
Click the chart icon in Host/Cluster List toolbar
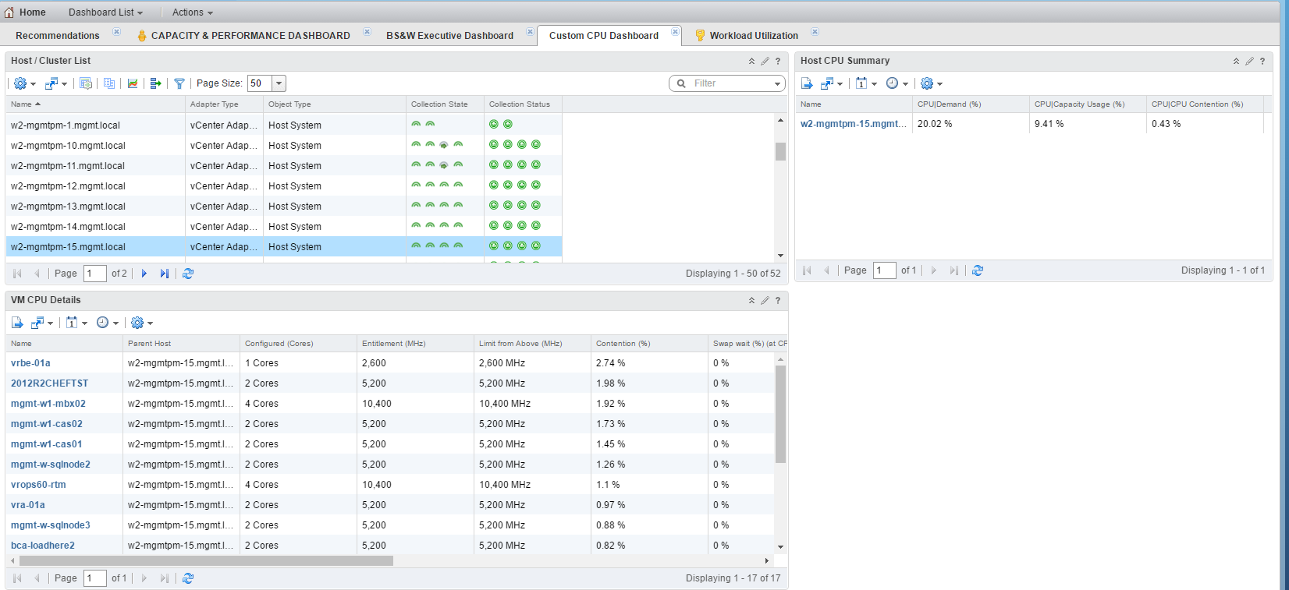pyautogui.click(x=133, y=83)
